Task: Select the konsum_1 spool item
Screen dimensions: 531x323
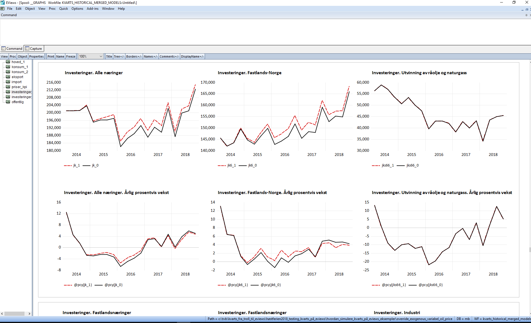Action: pyautogui.click(x=20, y=67)
